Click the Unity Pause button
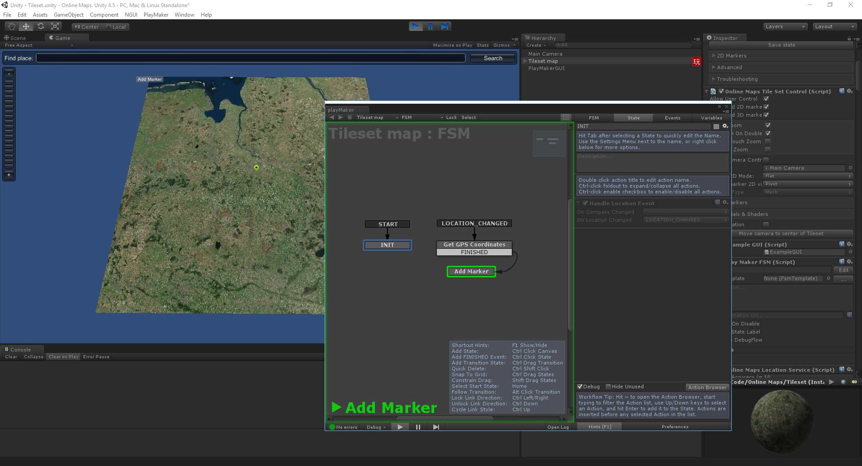862x466 pixels. pos(430,26)
